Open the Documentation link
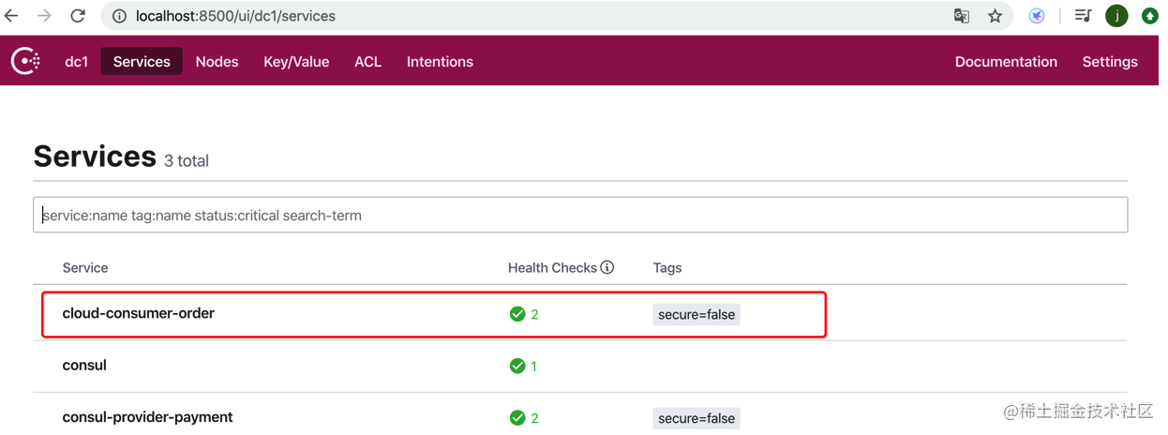The width and height of the screenshot is (1168, 435). pos(1006,62)
